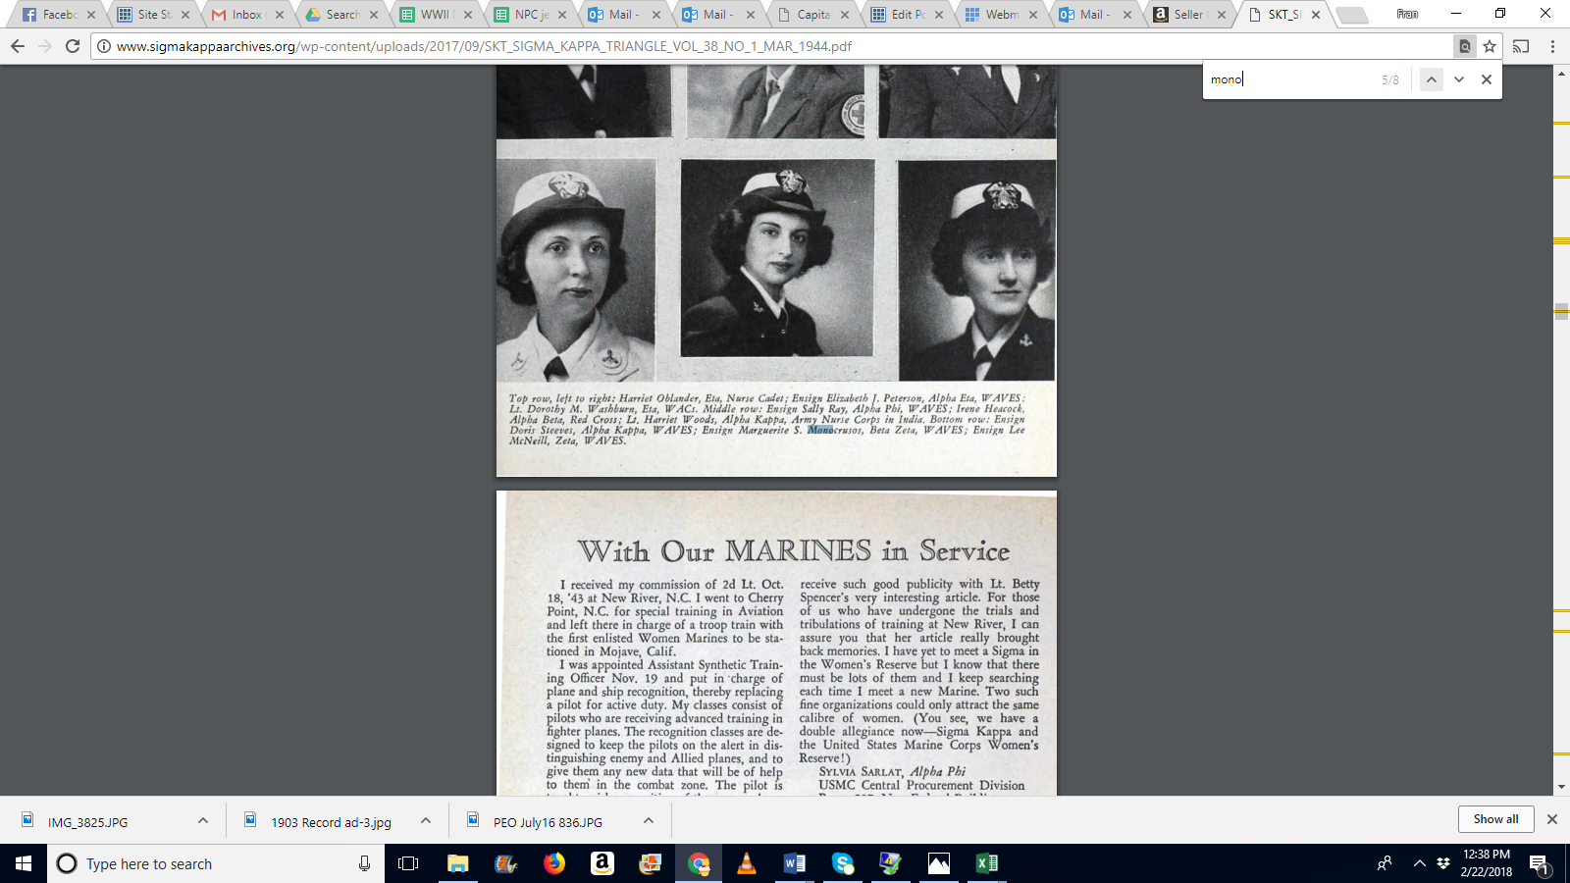The height and width of the screenshot is (883, 1570).
Task: Bookmark this page with the star icon
Action: (x=1490, y=46)
